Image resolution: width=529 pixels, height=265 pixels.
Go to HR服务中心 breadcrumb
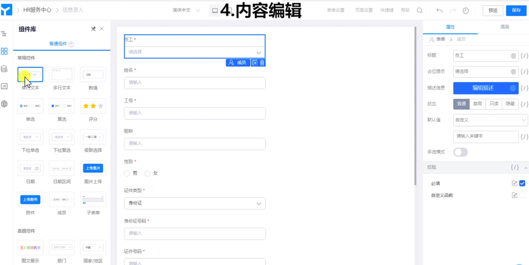pos(37,10)
